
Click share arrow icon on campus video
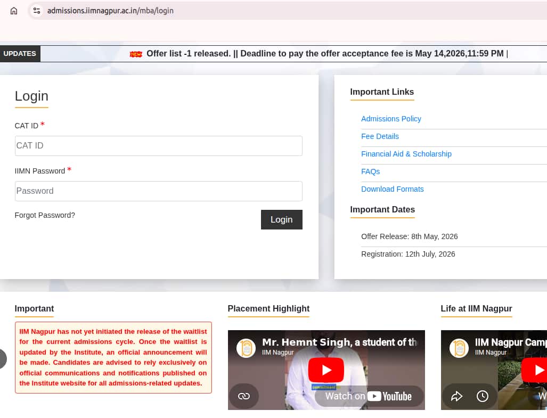pyautogui.click(x=456, y=396)
